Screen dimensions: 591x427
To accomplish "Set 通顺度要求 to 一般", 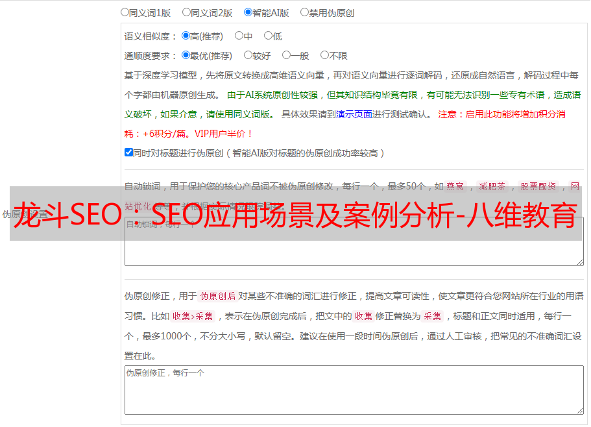I will [x=286, y=55].
